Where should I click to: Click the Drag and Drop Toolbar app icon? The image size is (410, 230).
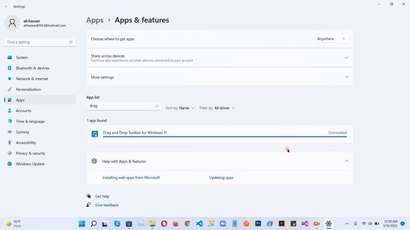pos(95,134)
